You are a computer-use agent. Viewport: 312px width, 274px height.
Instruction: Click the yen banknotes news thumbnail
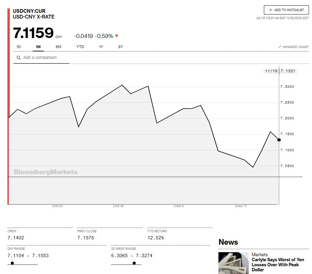(x=233, y=263)
